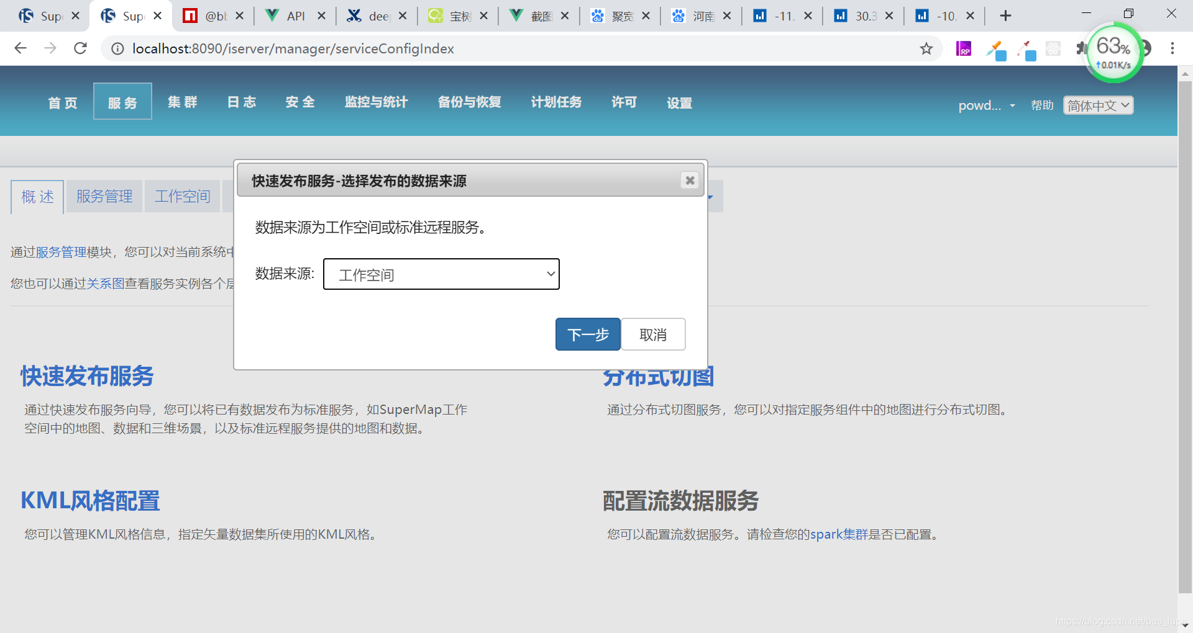Click the 取消 button
1193x633 pixels.
(x=653, y=334)
